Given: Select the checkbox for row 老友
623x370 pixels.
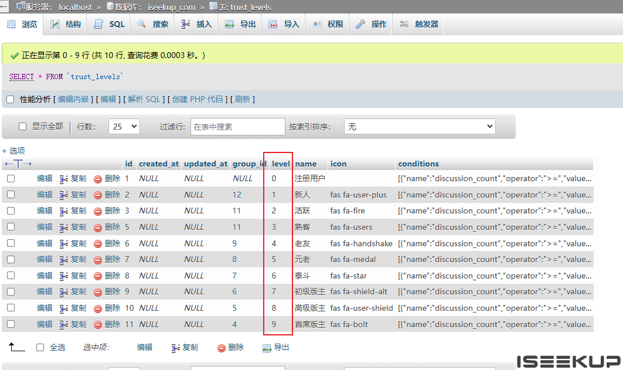Looking at the screenshot, I should pyautogui.click(x=11, y=243).
